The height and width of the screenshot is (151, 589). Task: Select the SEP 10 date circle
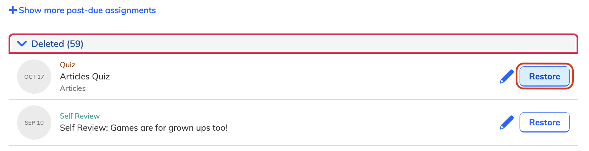click(34, 123)
